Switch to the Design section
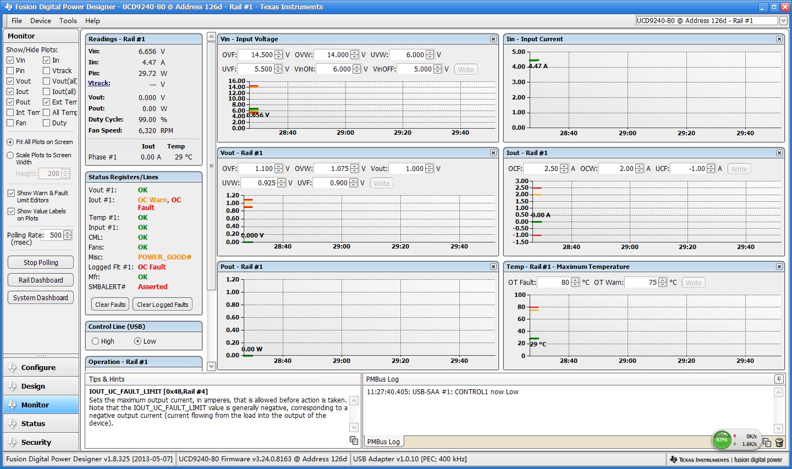Viewport: 792px width, 469px height. tap(41, 387)
